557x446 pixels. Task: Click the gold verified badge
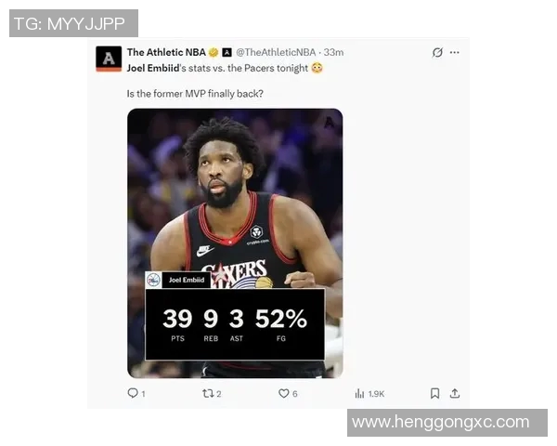pyautogui.click(x=214, y=52)
